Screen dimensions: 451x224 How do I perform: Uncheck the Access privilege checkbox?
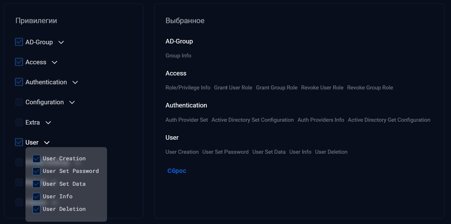click(19, 62)
